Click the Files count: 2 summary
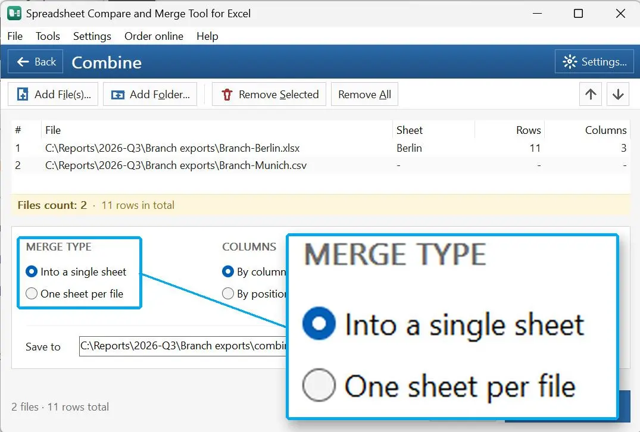Screen dimensions: 640x432 52,205
